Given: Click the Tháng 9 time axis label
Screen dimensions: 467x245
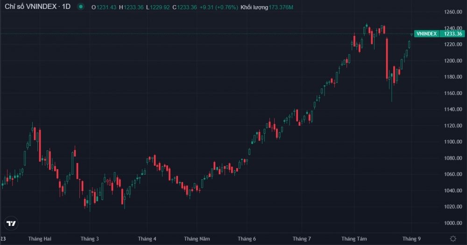Looking at the screenshot, I should tap(411, 239).
